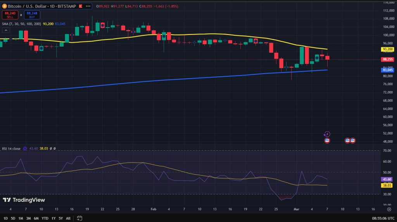
Task: Collapse the indicator legend with the caret button
Action: click(6, 30)
